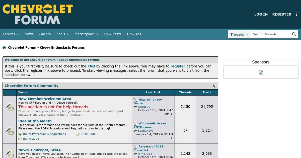Open the New(er) Chevy Owner thread

[148, 101]
